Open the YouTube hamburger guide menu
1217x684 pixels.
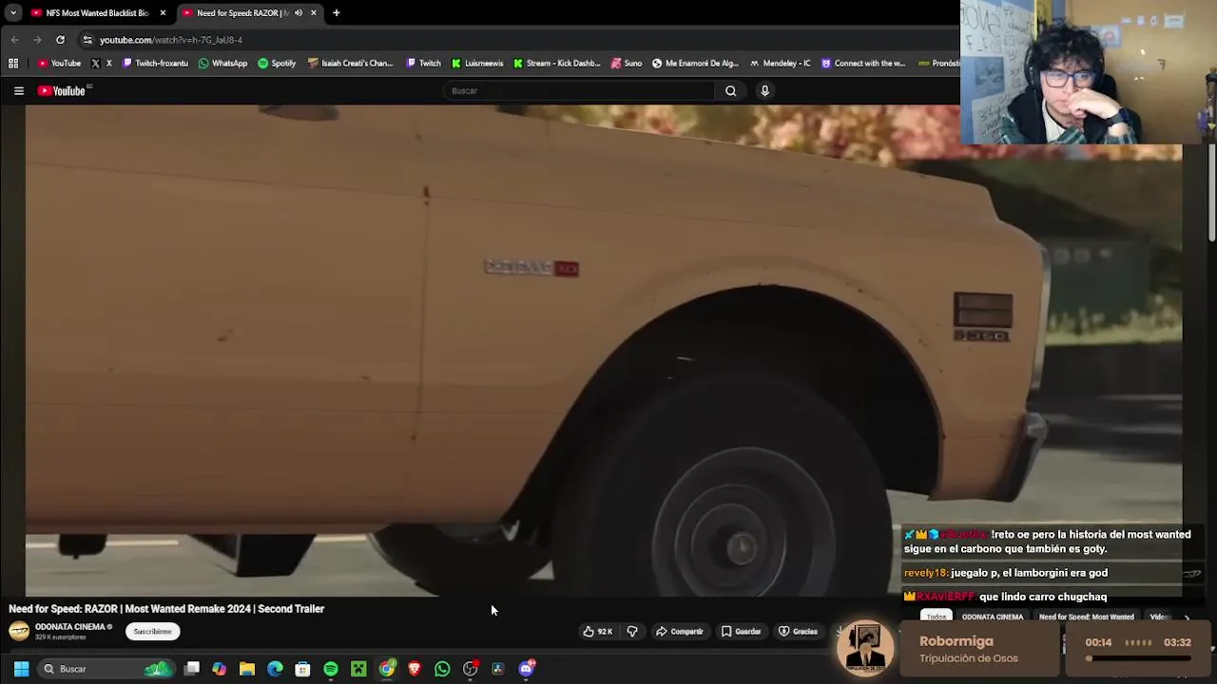click(x=18, y=91)
